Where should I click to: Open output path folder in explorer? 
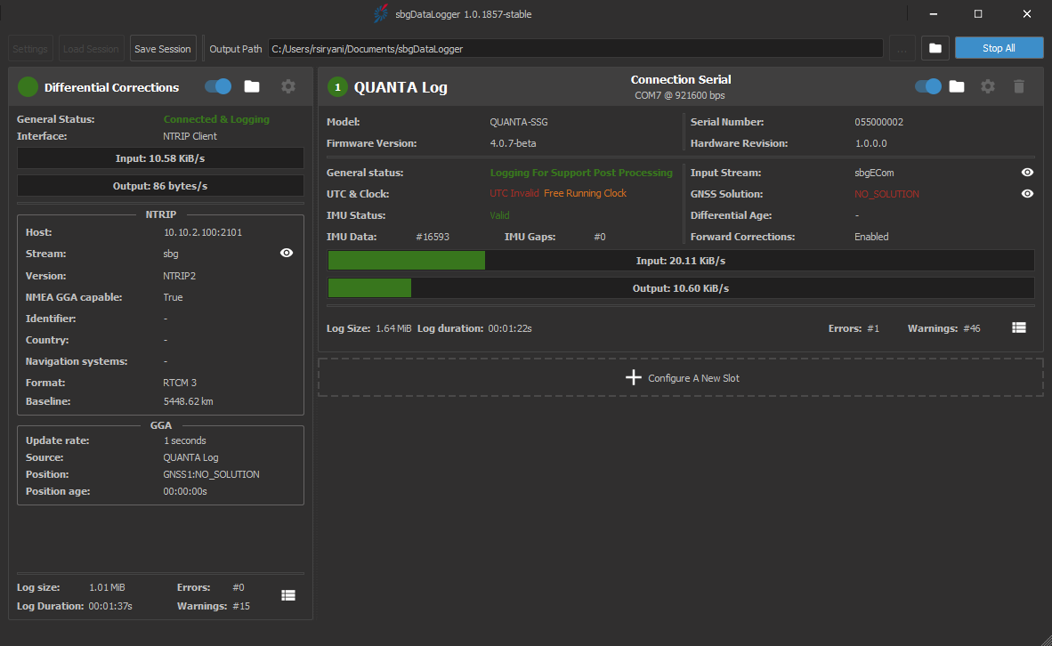pos(935,48)
